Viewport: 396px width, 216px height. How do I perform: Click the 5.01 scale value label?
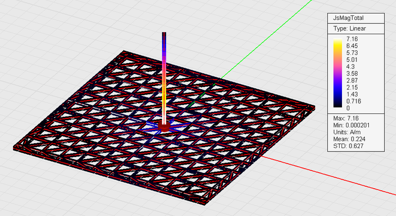[x=352, y=59]
